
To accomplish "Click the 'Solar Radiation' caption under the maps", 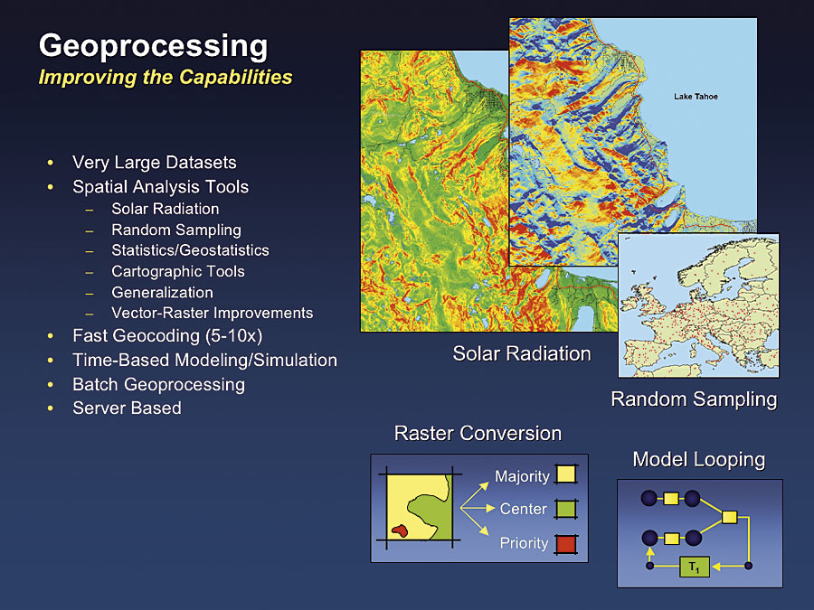I will pos(522,353).
